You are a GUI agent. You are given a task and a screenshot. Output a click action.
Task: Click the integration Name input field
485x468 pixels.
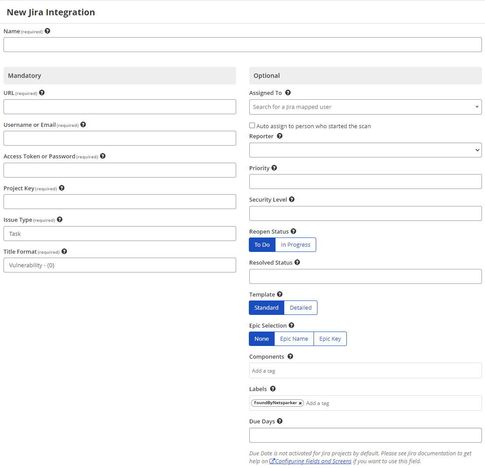[x=242, y=45]
